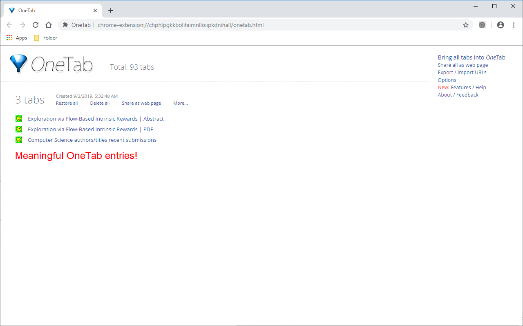The width and height of the screenshot is (523, 326).
Task: Click favicon beside the Abstract entry
Action: click(x=19, y=119)
